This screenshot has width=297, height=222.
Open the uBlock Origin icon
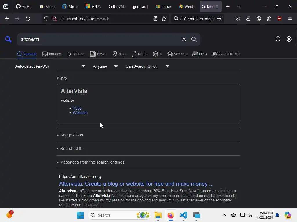[x=279, y=19]
